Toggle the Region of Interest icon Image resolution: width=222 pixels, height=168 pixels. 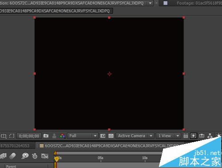[x=4, y=136]
